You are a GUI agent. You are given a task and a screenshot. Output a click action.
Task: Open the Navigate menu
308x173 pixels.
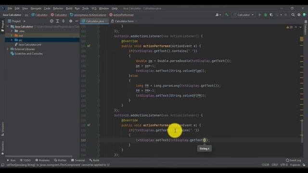36,9
